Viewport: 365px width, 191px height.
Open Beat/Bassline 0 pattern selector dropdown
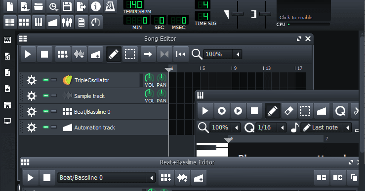tap(106, 178)
